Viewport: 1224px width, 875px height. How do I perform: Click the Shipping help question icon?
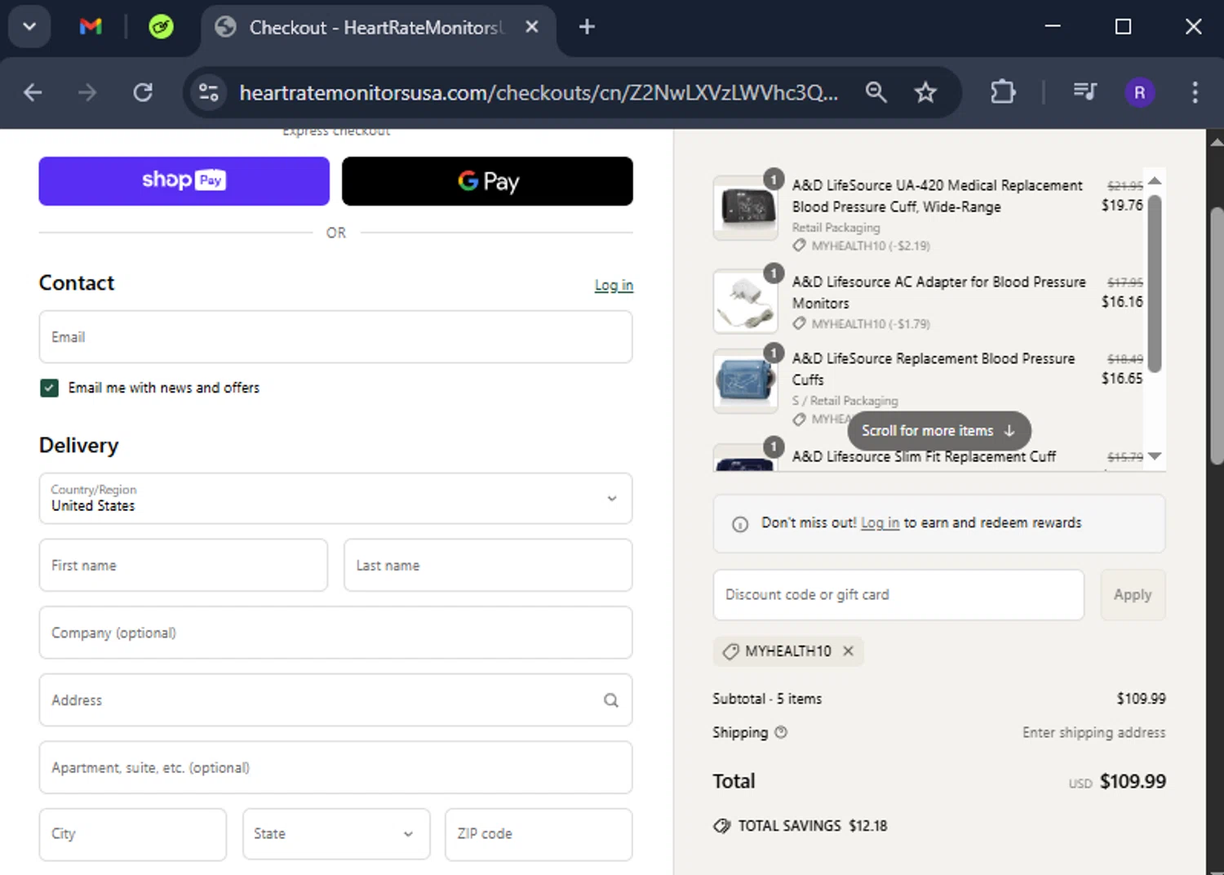point(781,732)
